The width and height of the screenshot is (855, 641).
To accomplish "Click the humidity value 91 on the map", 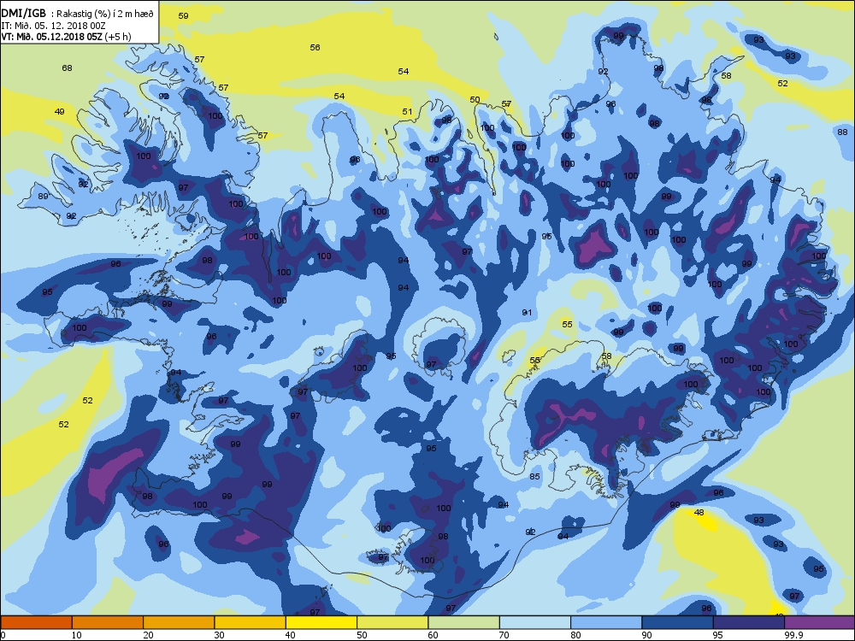I will (x=527, y=313).
